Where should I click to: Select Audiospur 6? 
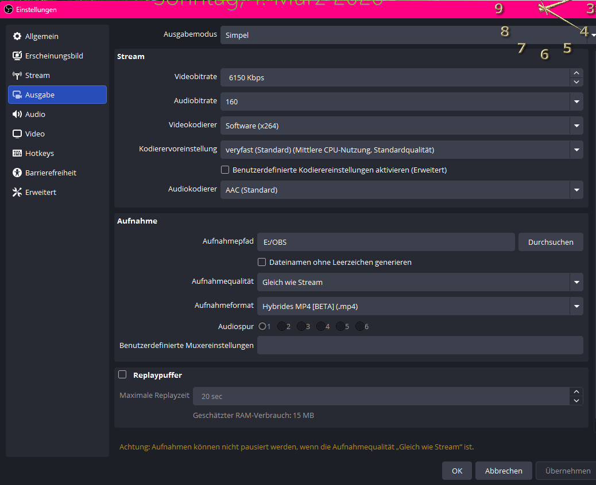pyautogui.click(x=359, y=326)
